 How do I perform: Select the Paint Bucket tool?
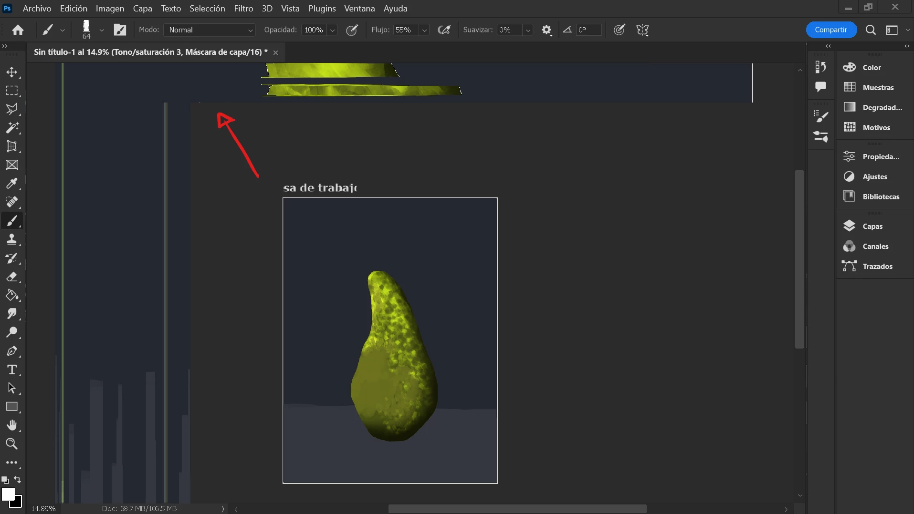coord(12,296)
